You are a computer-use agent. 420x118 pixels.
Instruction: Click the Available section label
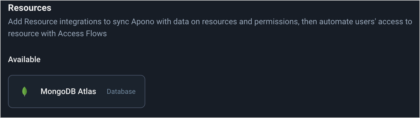24,60
